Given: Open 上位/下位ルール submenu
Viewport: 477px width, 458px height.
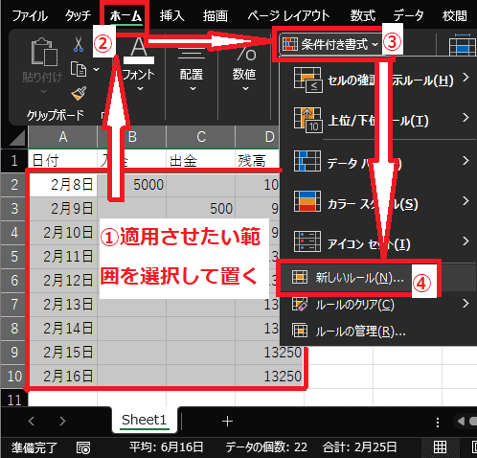Looking at the screenshot, I should pyautogui.click(x=378, y=120).
